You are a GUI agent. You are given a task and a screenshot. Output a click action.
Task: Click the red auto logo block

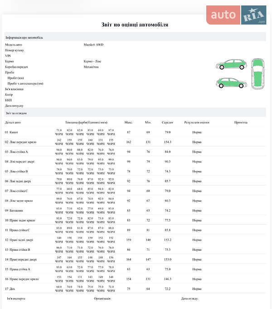coord(223,15)
